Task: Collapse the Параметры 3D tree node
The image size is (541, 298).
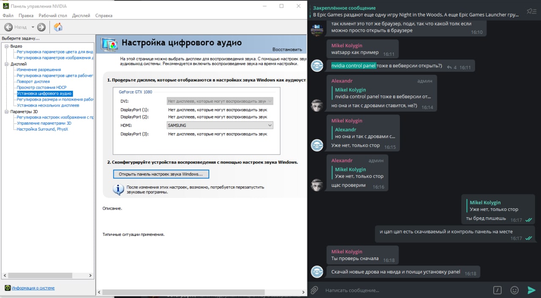Action: click(7, 112)
